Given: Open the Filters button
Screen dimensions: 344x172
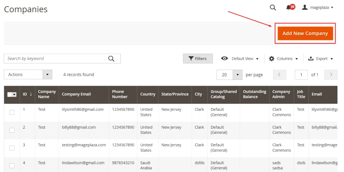Looking at the screenshot, I should tap(198, 58).
